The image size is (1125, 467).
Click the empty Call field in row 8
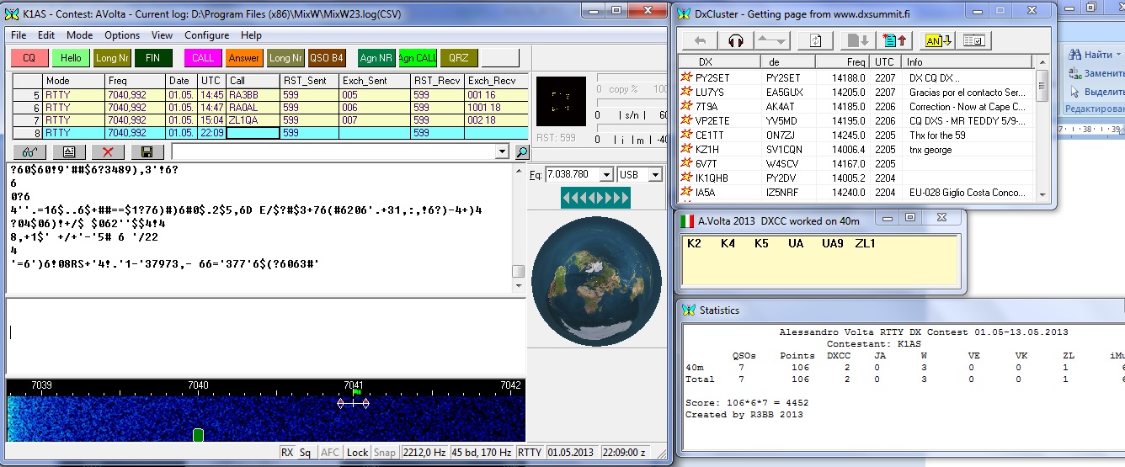252,133
